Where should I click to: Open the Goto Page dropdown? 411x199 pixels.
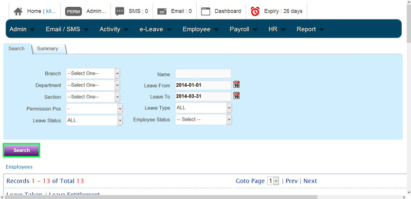(x=273, y=181)
